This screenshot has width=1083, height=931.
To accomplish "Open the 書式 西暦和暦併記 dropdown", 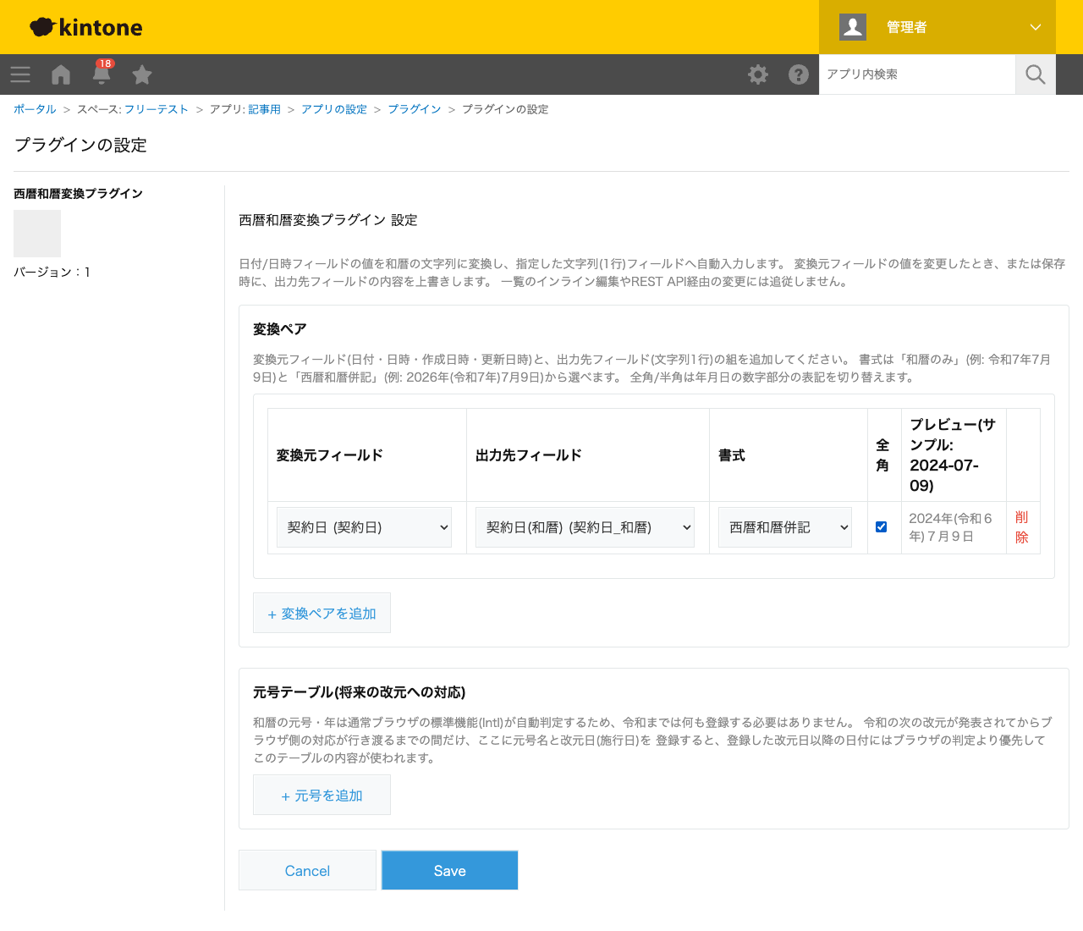I will click(x=785, y=527).
